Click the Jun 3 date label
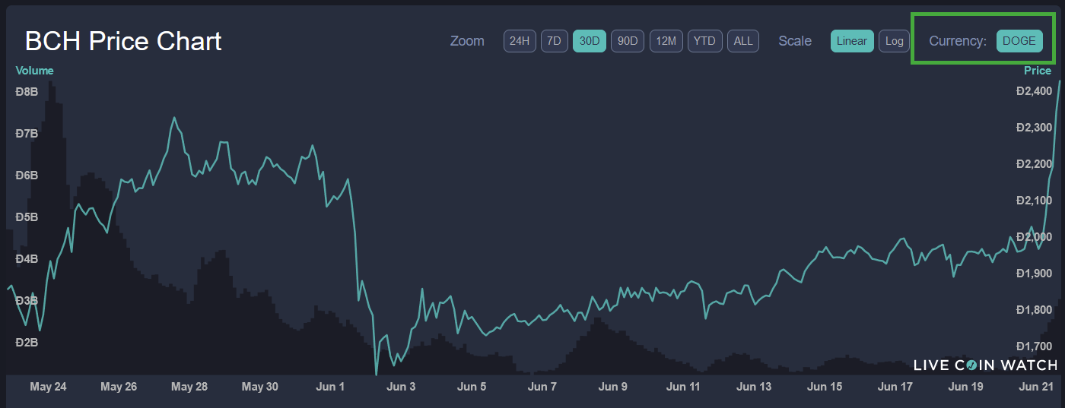This screenshot has width=1065, height=408. pyautogui.click(x=401, y=387)
